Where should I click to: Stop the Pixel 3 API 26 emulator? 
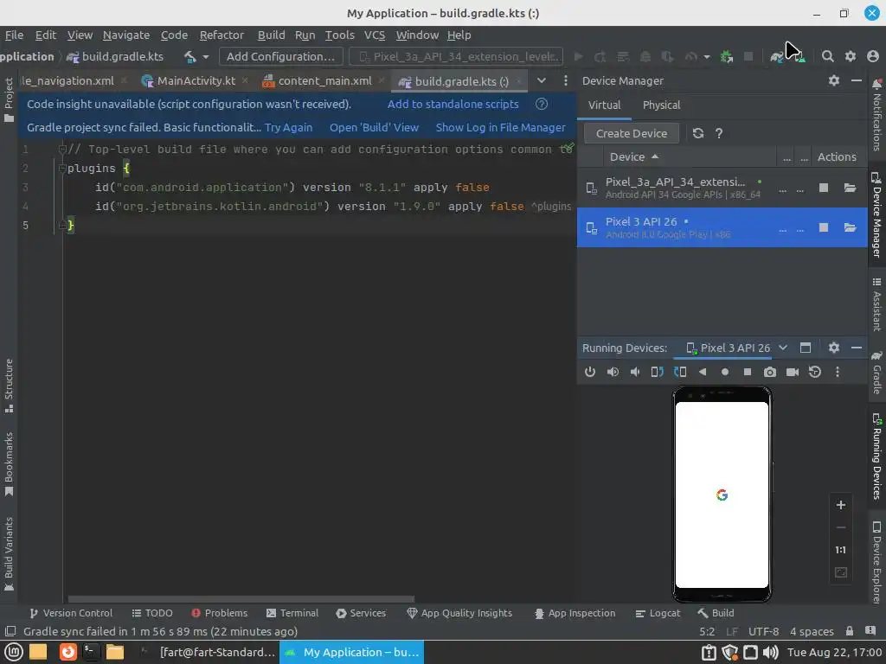[x=824, y=227]
